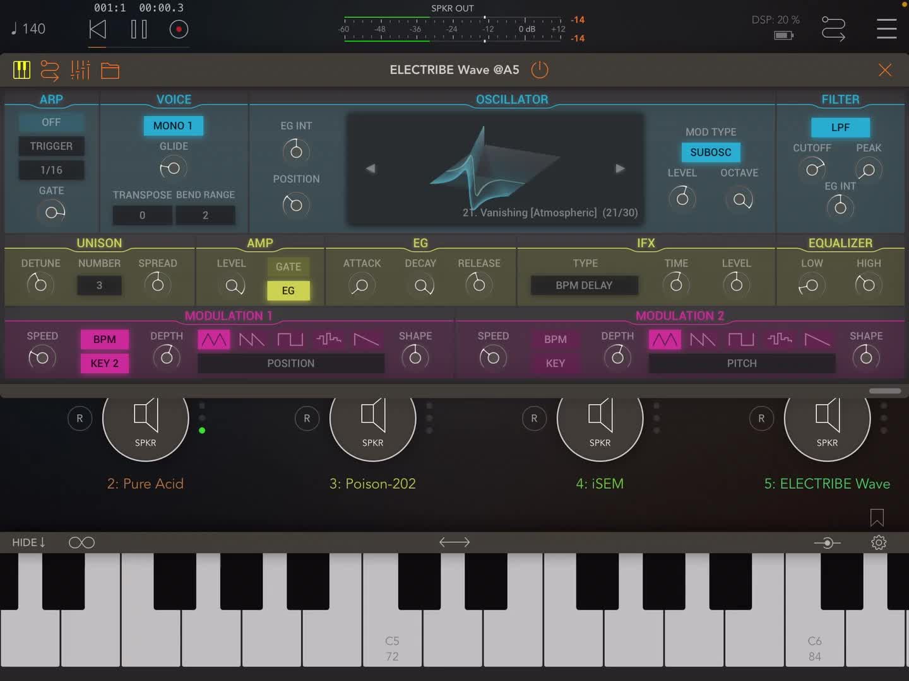The width and height of the screenshot is (909, 681).
Task: Open the LPF filter type selector
Action: [x=840, y=127]
